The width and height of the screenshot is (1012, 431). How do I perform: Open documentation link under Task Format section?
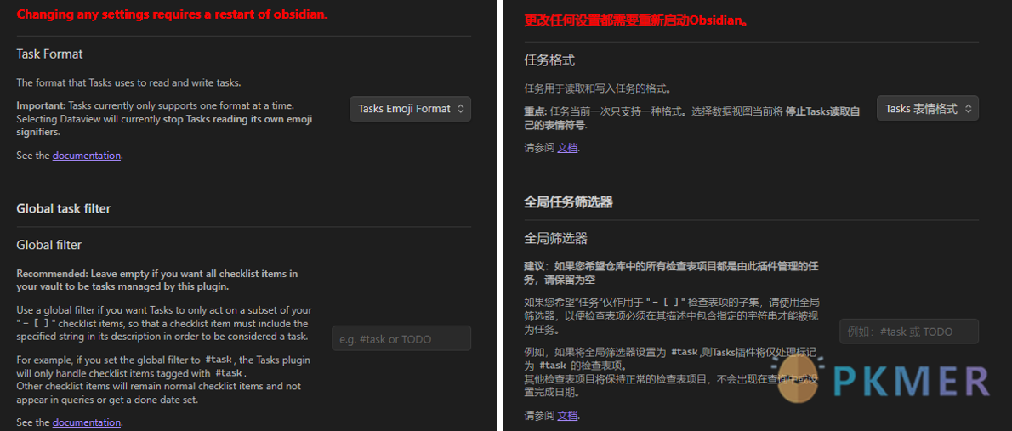click(87, 156)
